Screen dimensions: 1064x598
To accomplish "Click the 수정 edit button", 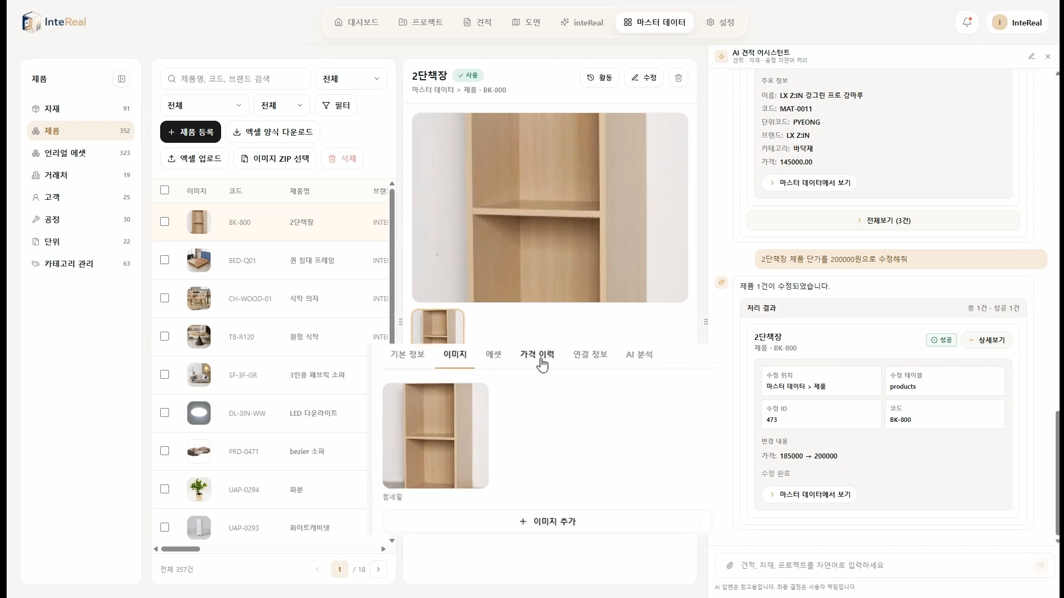I will 644,78.
